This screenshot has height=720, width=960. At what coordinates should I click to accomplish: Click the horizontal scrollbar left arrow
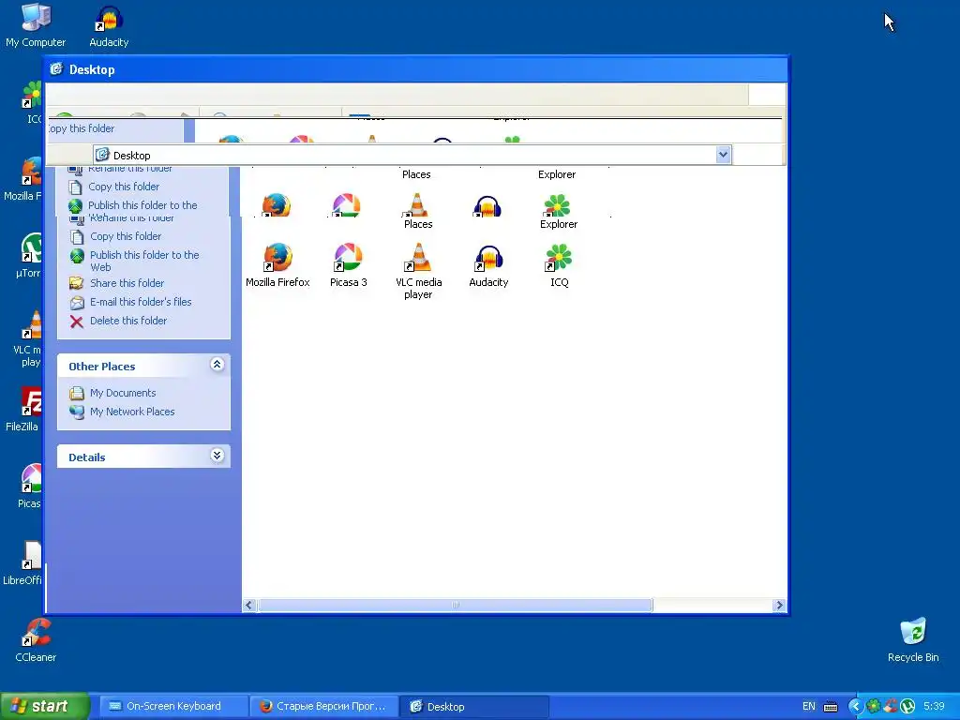[248, 605]
